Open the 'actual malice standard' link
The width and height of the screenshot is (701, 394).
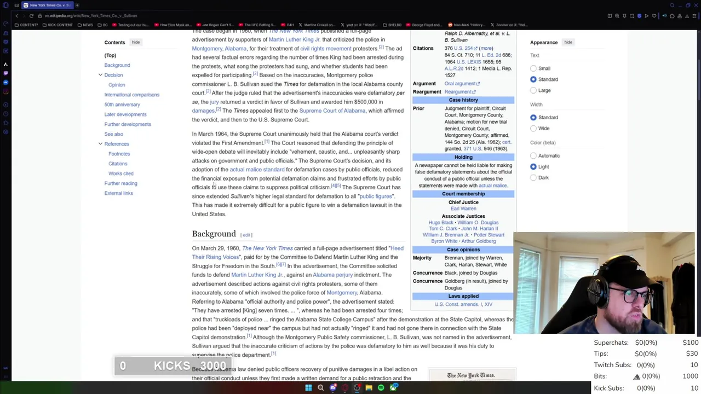pos(257,170)
